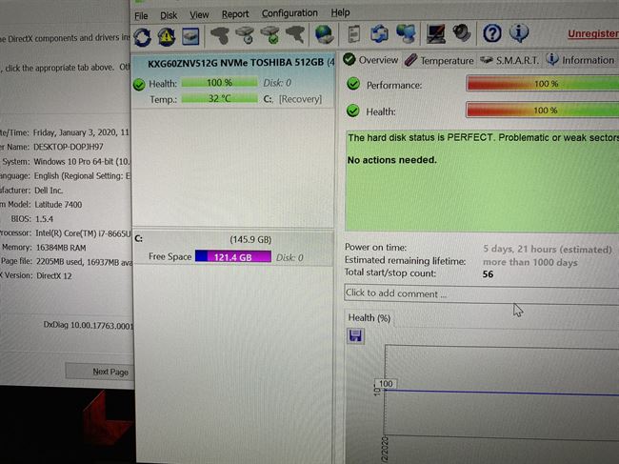
Task: Click Next Page button in DxDiag window
Action: point(100,372)
